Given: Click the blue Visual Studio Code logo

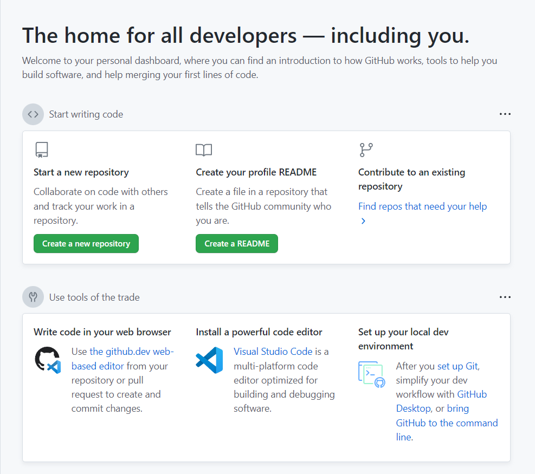Looking at the screenshot, I should [209, 360].
